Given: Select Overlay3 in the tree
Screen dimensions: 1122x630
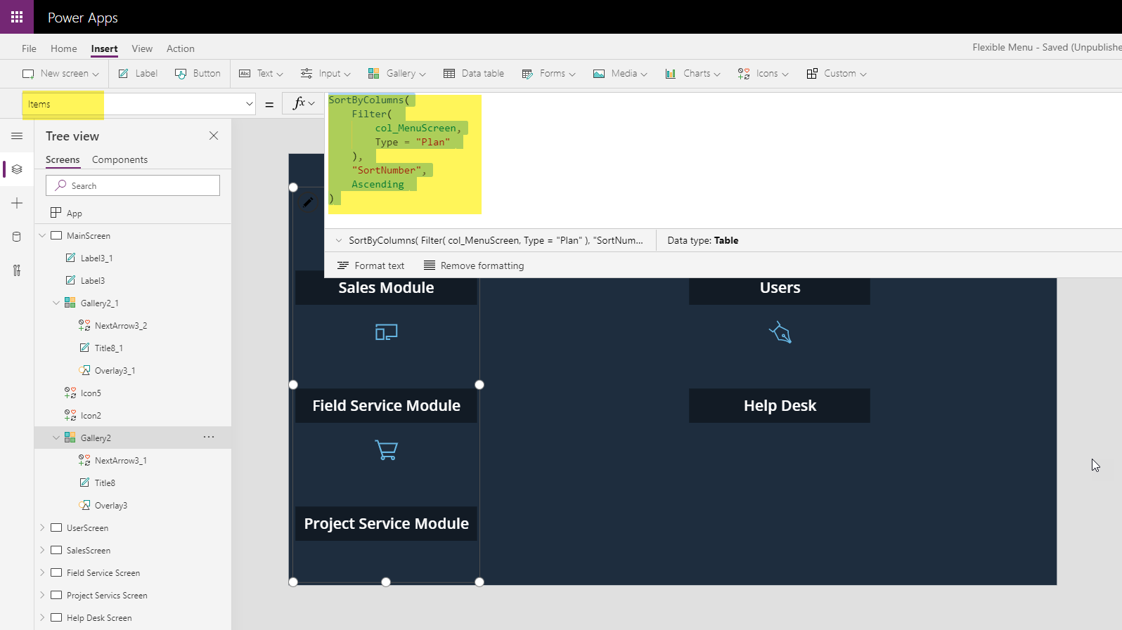Looking at the screenshot, I should point(111,505).
